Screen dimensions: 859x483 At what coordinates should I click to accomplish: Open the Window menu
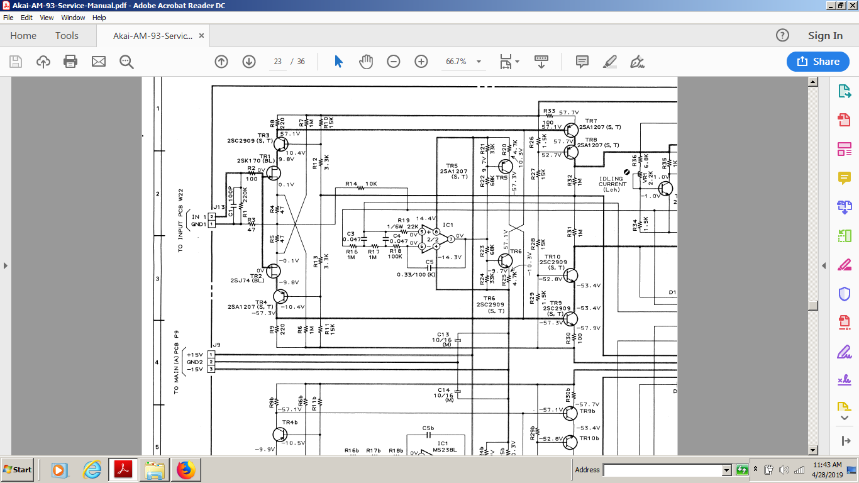[73, 18]
